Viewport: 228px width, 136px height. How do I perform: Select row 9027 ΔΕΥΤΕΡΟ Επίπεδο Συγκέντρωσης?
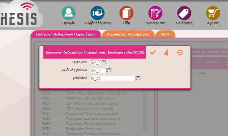click(86, 103)
